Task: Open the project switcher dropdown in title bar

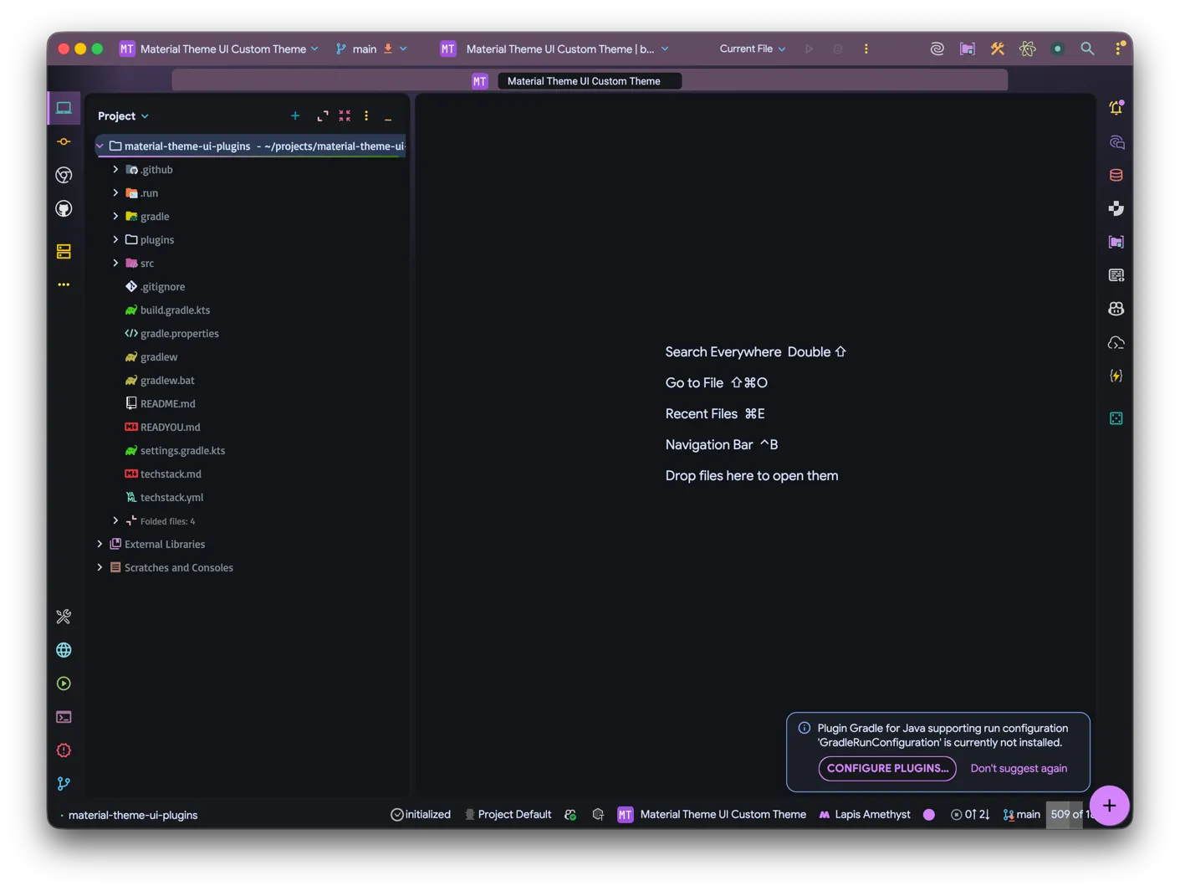Action: coord(219,49)
